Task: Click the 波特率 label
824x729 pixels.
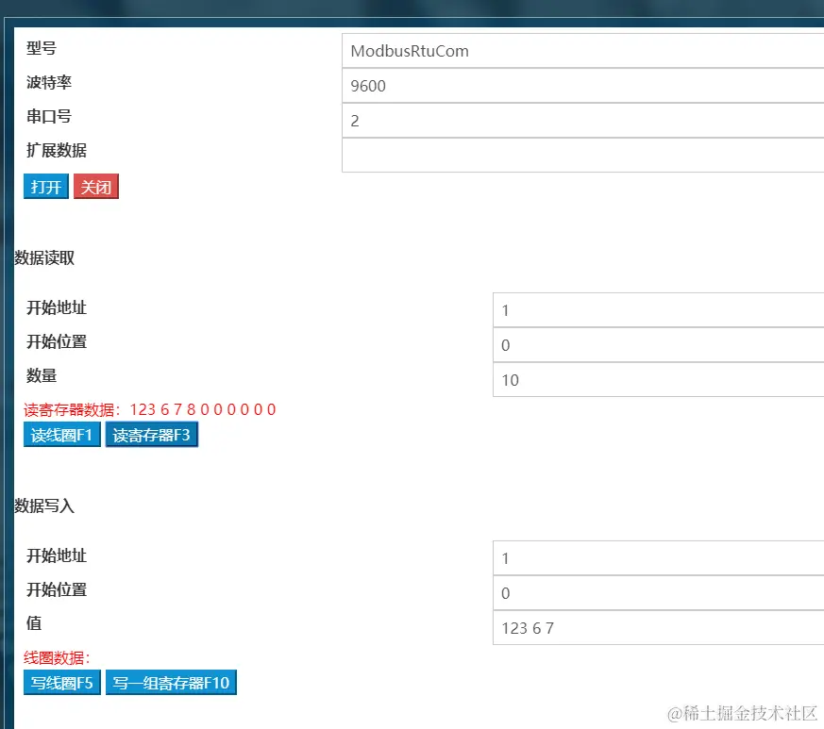Action: 49,82
